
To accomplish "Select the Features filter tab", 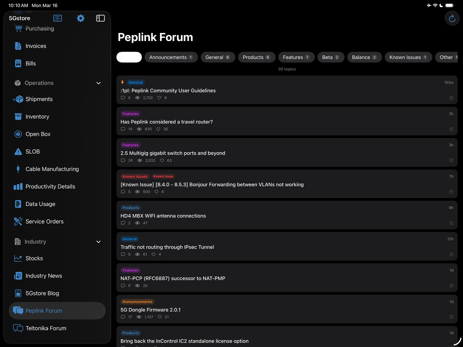I will (x=296, y=57).
